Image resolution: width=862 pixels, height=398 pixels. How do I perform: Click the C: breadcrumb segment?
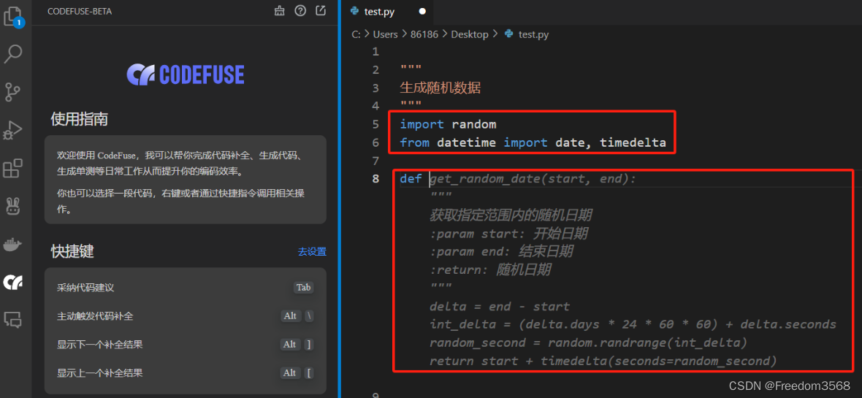[356, 34]
